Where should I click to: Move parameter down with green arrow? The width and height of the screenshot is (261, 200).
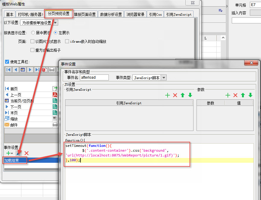pyautogui.click(x=250, y=95)
